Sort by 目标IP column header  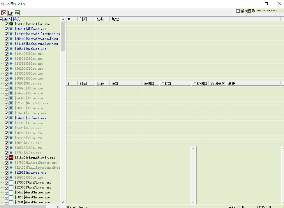click(175, 84)
